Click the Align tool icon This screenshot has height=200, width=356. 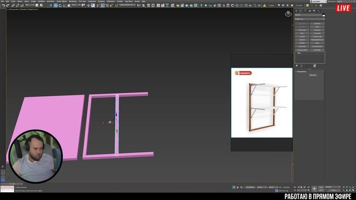click(144, 5)
